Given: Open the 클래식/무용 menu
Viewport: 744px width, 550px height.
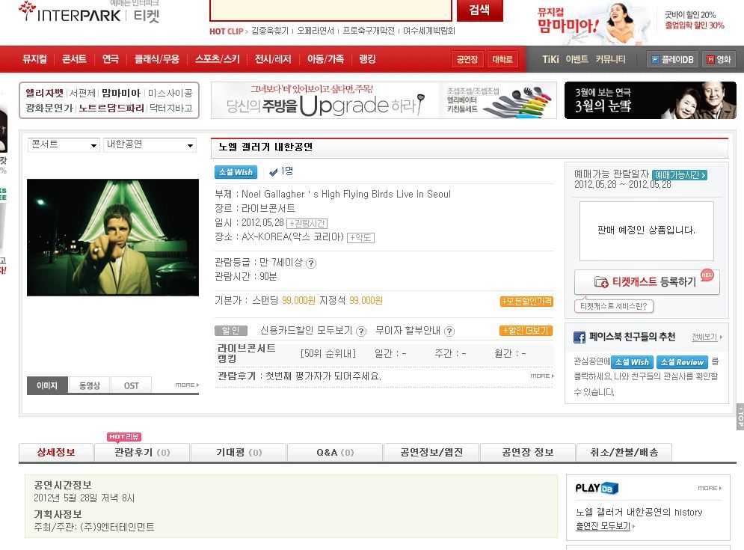Looking at the screenshot, I should (157, 59).
